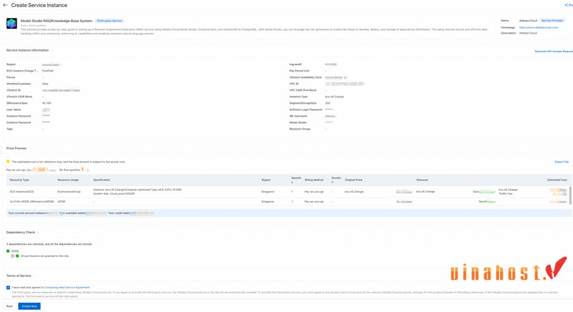Click the Create Service Instance page title

(x=39, y=6)
